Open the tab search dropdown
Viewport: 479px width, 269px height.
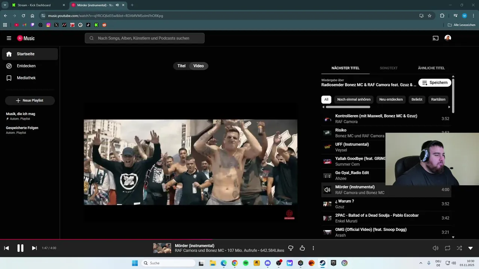pos(4,5)
